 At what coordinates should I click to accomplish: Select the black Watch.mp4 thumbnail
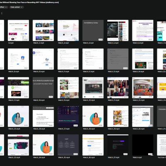click(143, 145)
